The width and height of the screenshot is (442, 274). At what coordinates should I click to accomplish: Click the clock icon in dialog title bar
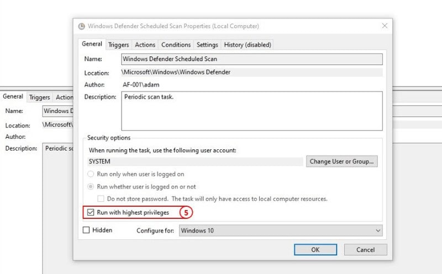pyautogui.click(x=81, y=26)
